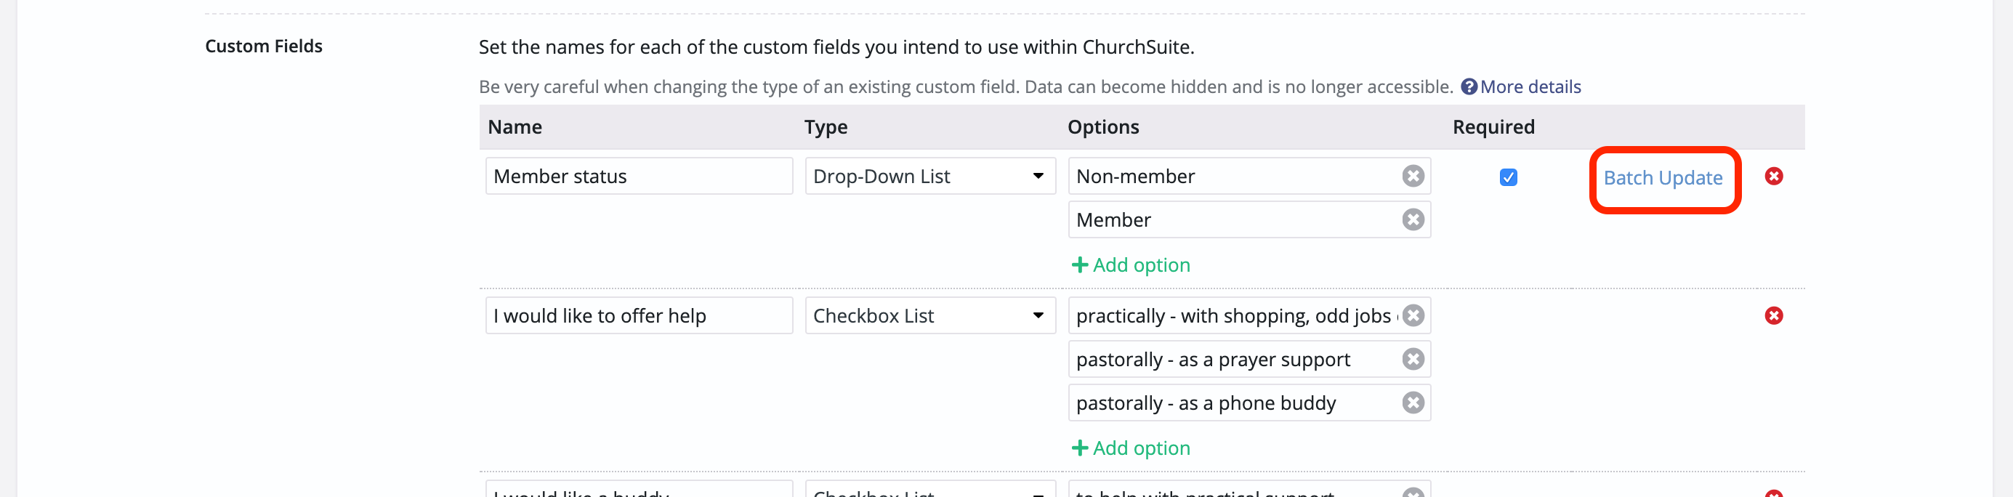Open the Drop-Down List type selector
2013x497 pixels.
click(929, 177)
